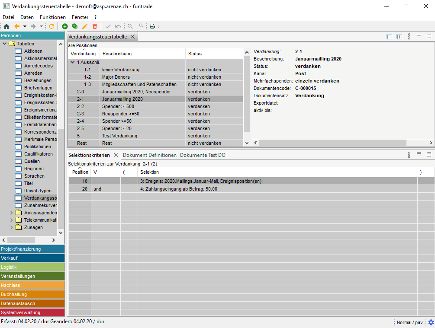Click the printer icon in the toolbar

(x=152, y=26)
